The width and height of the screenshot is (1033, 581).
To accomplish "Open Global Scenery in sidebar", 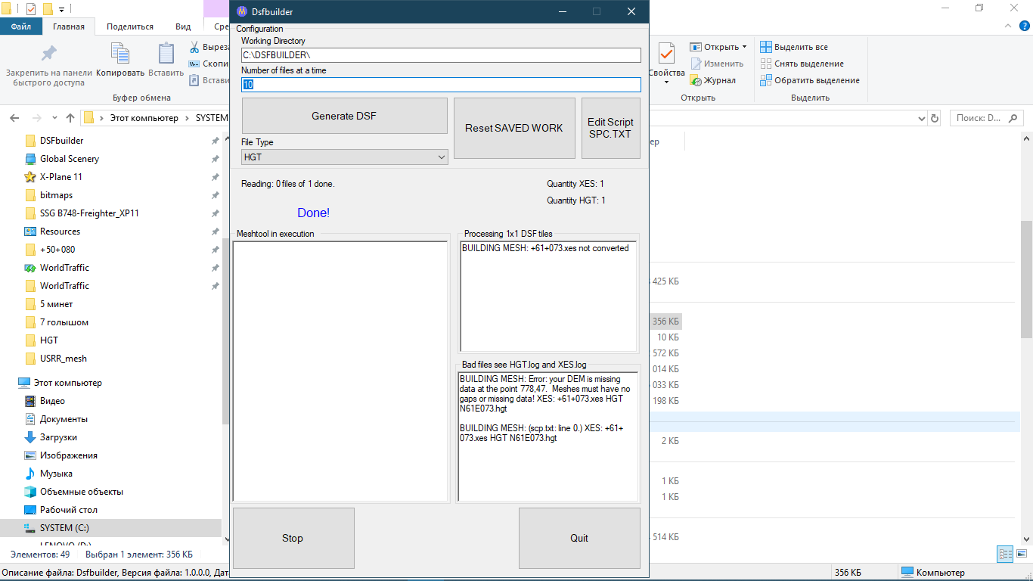I will tap(70, 159).
